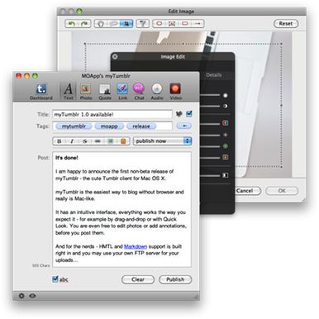Open settings gear at myTumblr bottom bar
The width and height of the screenshot is (319, 319).
coord(21,296)
